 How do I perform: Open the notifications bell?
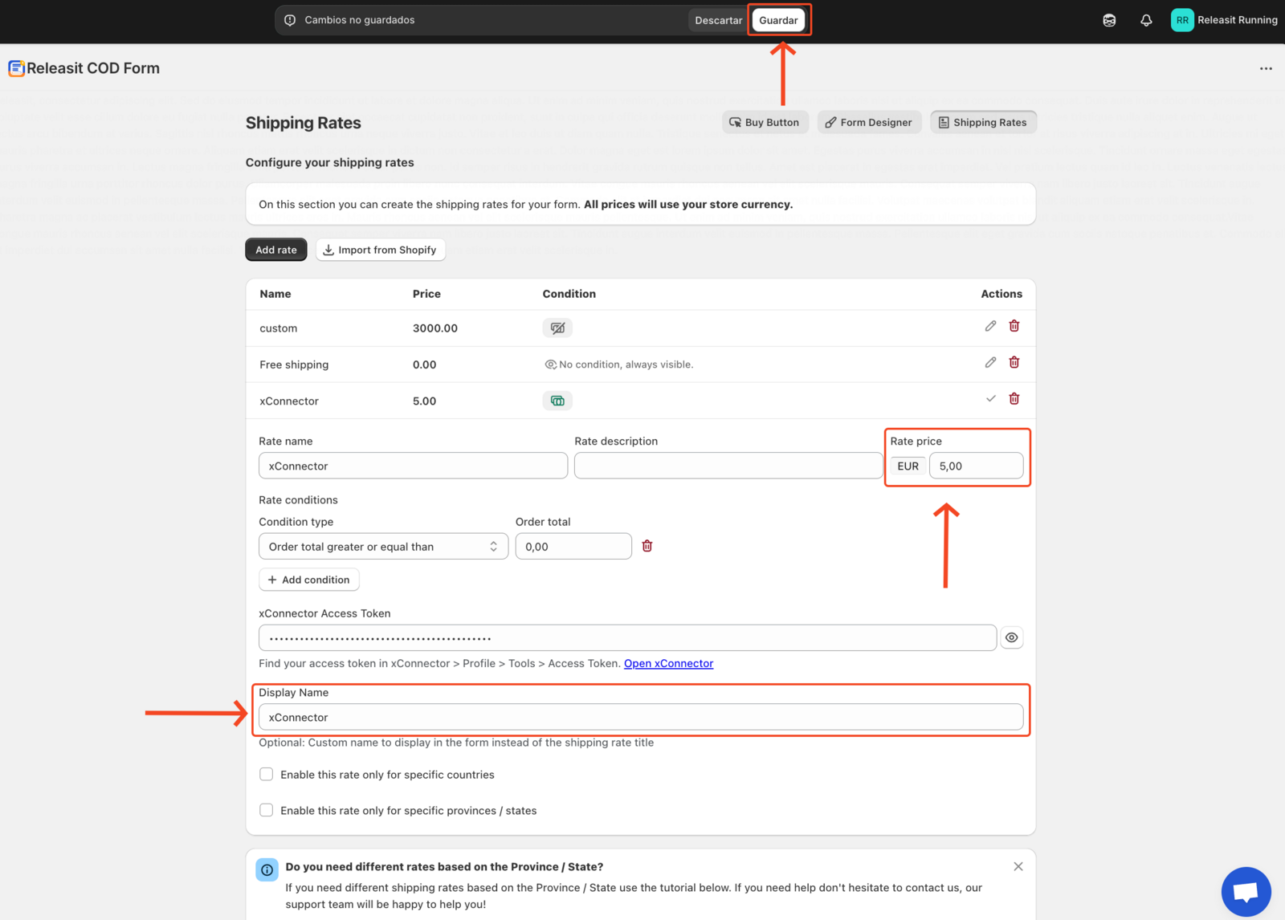pyautogui.click(x=1146, y=21)
